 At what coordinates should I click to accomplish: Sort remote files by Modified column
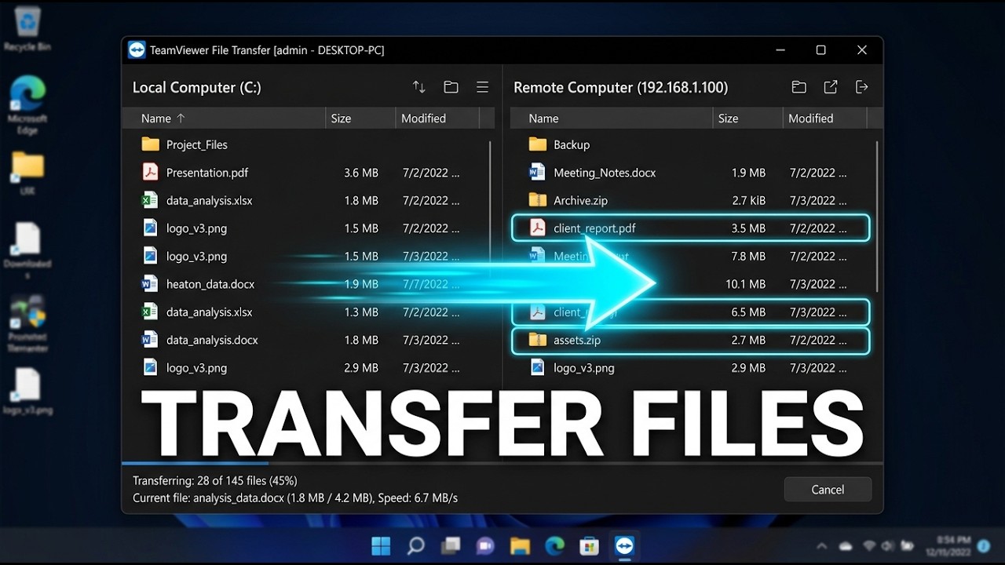click(x=824, y=118)
